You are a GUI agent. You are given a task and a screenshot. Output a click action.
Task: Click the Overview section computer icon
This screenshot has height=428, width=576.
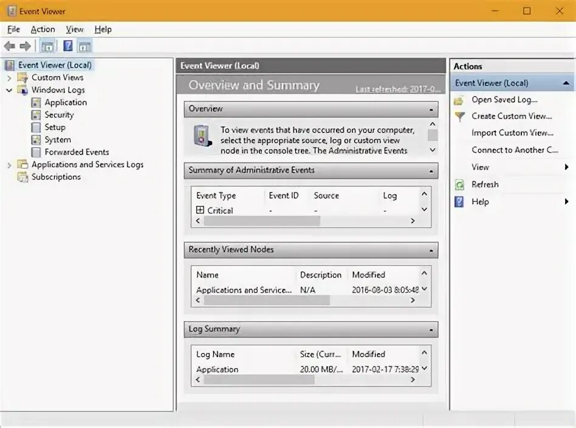click(x=202, y=136)
